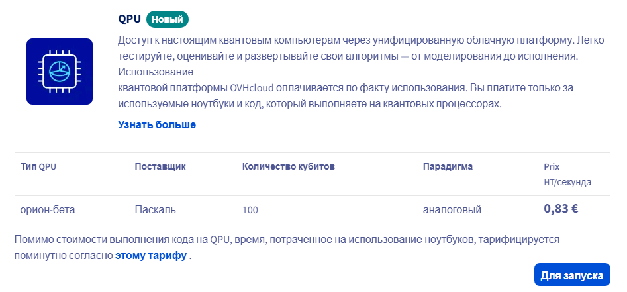The image size is (627, 292).
Task: Click the "Парадигма" column header
Action: point(448,166)
